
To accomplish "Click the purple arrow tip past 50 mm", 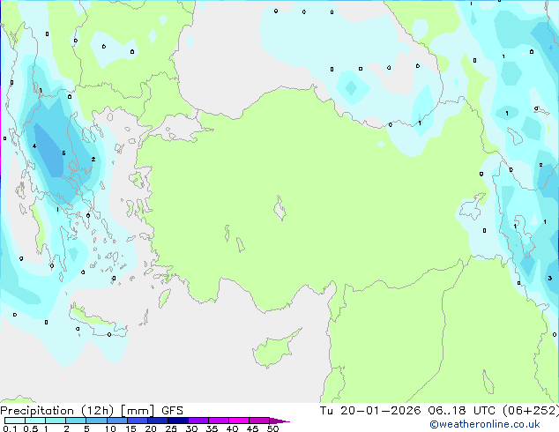I will coord(279,421).
